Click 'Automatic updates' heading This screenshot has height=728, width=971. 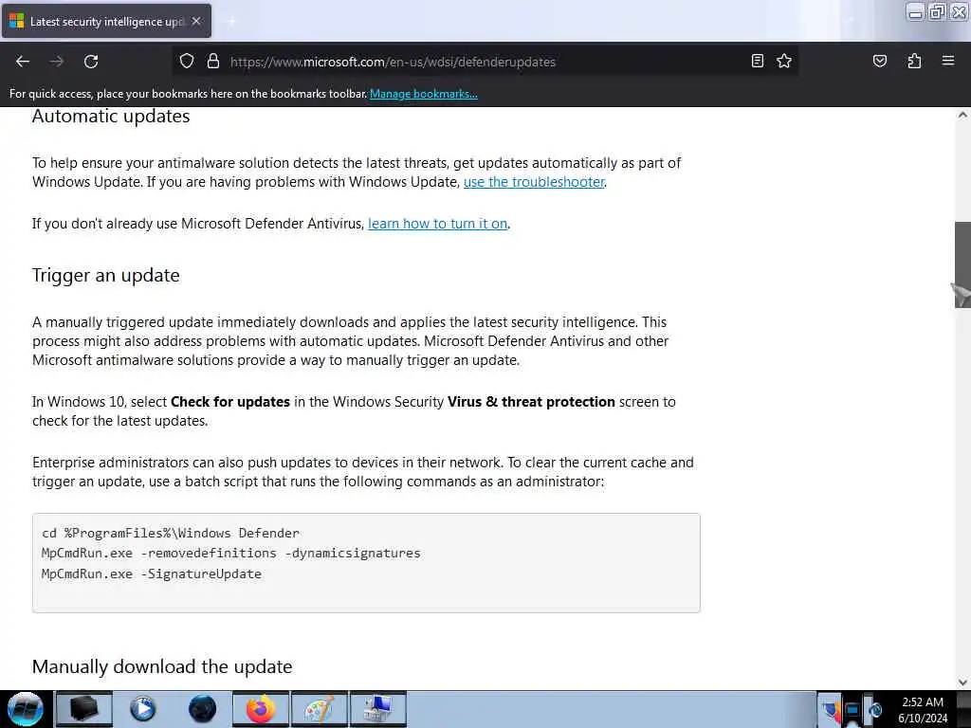click(x=111, y=116)
